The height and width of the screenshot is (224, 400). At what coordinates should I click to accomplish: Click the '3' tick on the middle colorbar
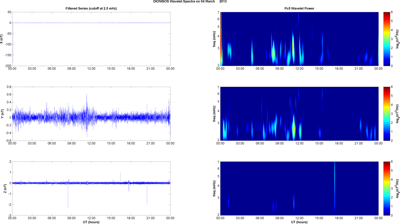click(x=392, y=114)
